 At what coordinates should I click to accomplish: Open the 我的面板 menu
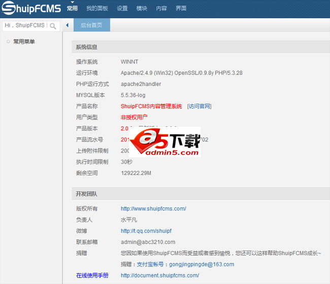[97, 8]
